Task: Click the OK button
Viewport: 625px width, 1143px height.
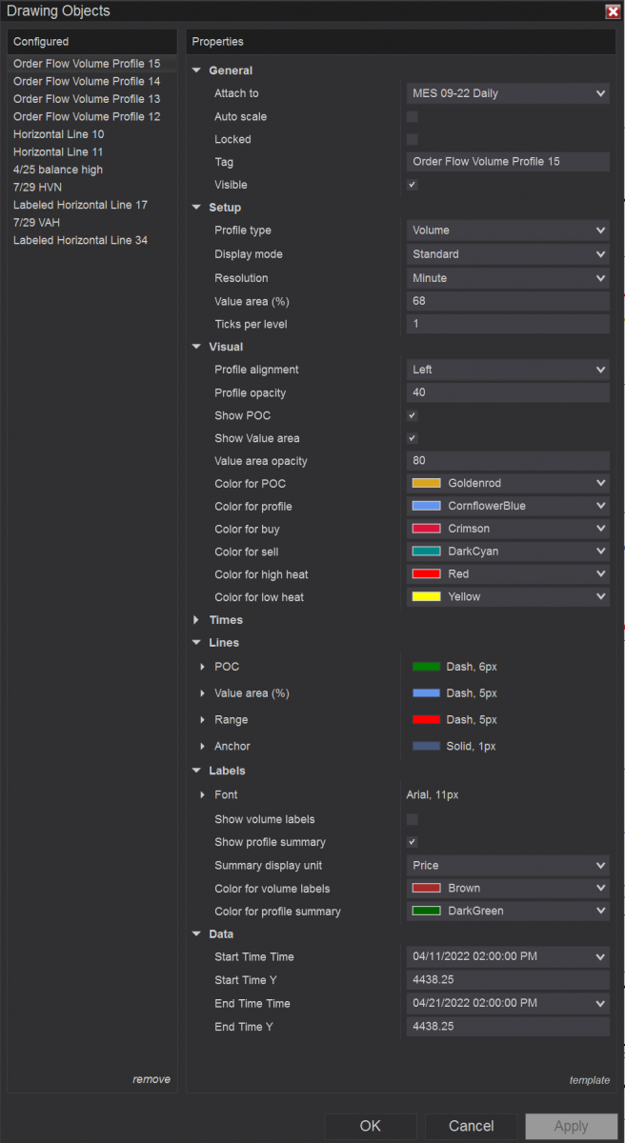Action: (x=371, y=1126)
